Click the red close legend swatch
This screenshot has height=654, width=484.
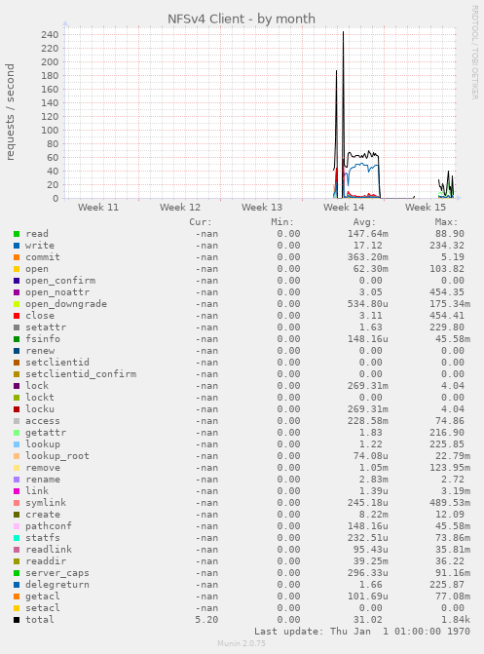(x=17, y=316)
